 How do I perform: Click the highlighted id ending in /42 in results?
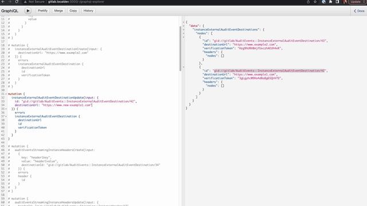269,70
